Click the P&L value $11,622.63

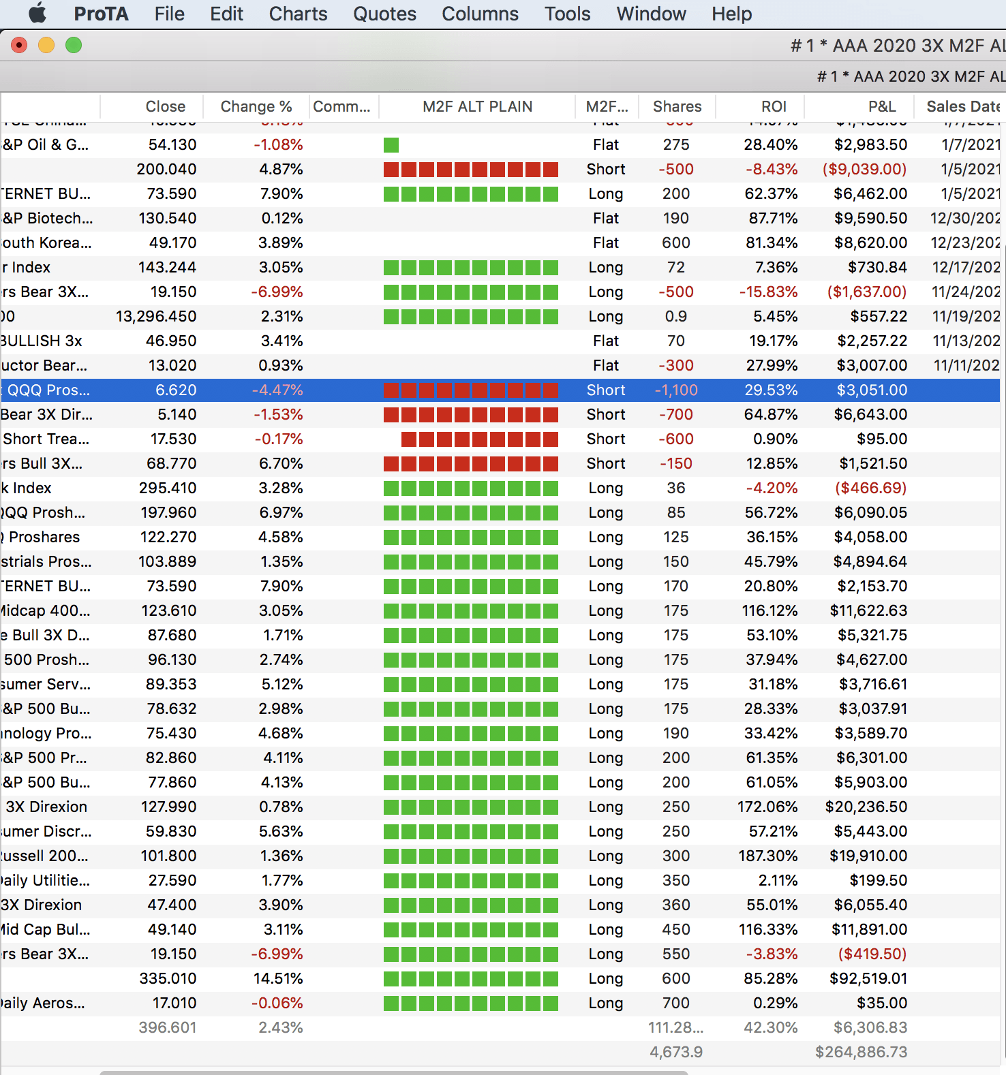868,611
